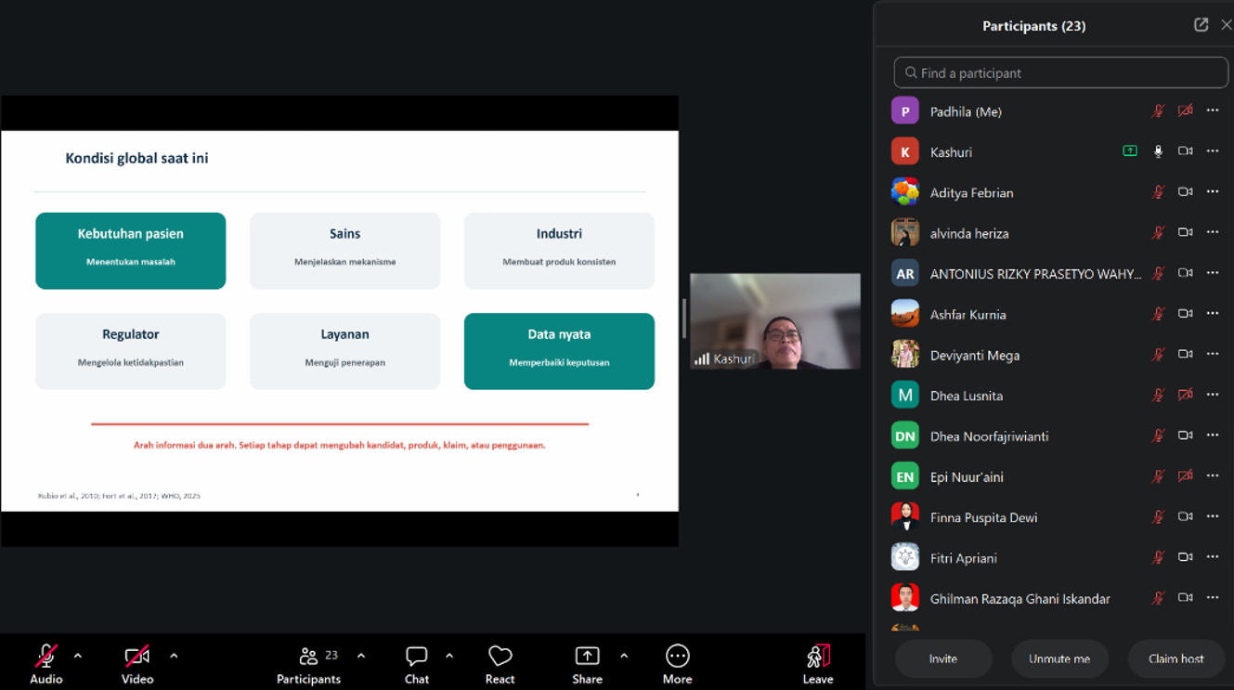1234x690 pixels.
Task: Click Kashuri's green screen-sharing indicator icon
Action: pos(1130,151)
